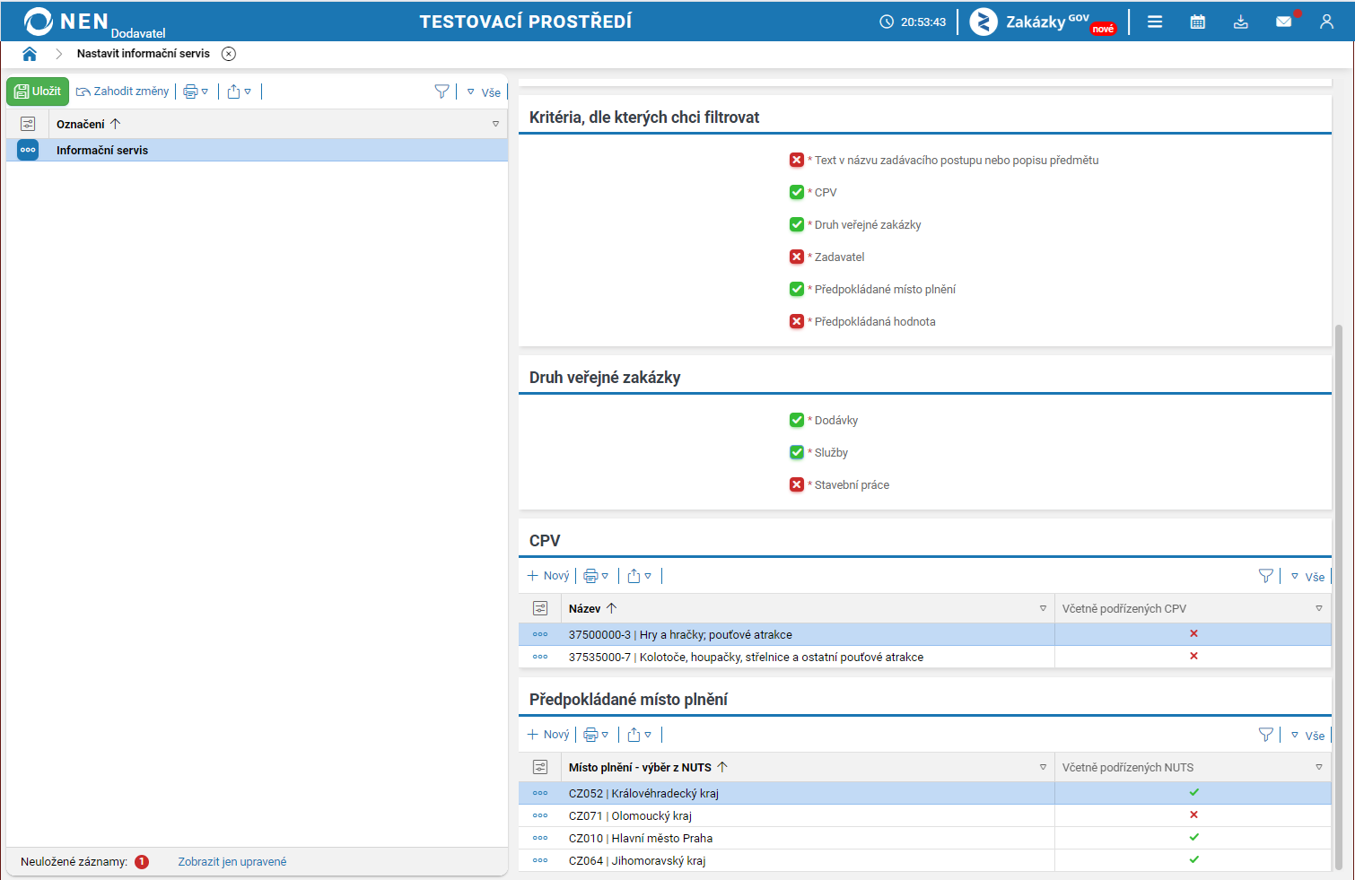Select the Informační servis row
The image size is (1355, 880).
coord(257,150)
